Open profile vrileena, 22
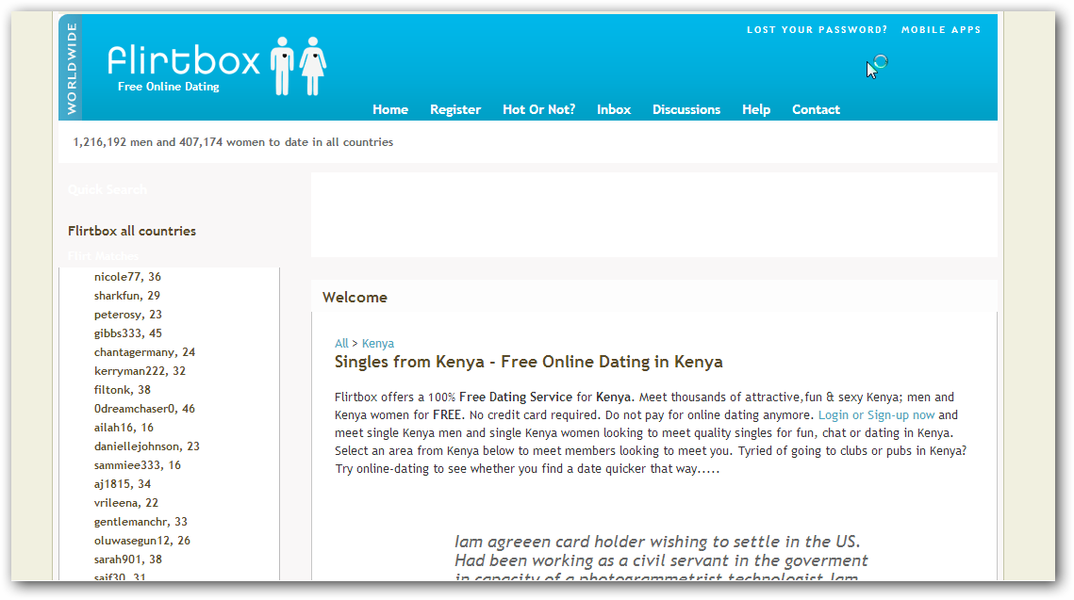The height and width of the screenshot is (600, 1074). [126, 503]
